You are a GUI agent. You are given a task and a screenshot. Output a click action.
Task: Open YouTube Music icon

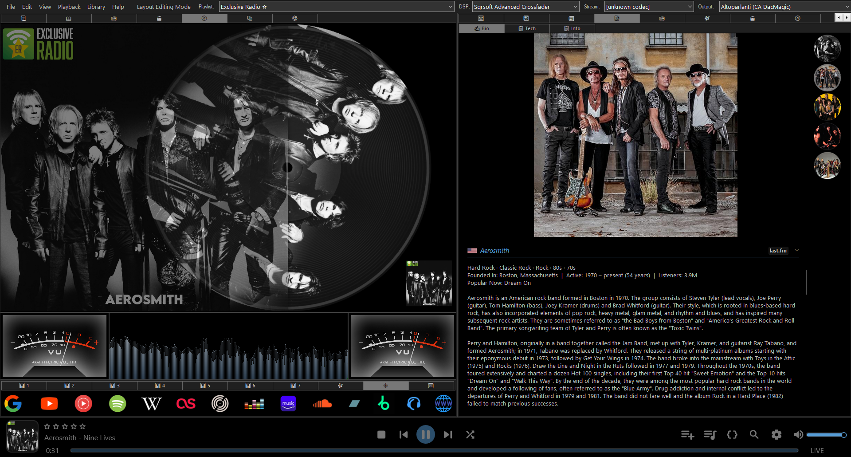[83, 403]
